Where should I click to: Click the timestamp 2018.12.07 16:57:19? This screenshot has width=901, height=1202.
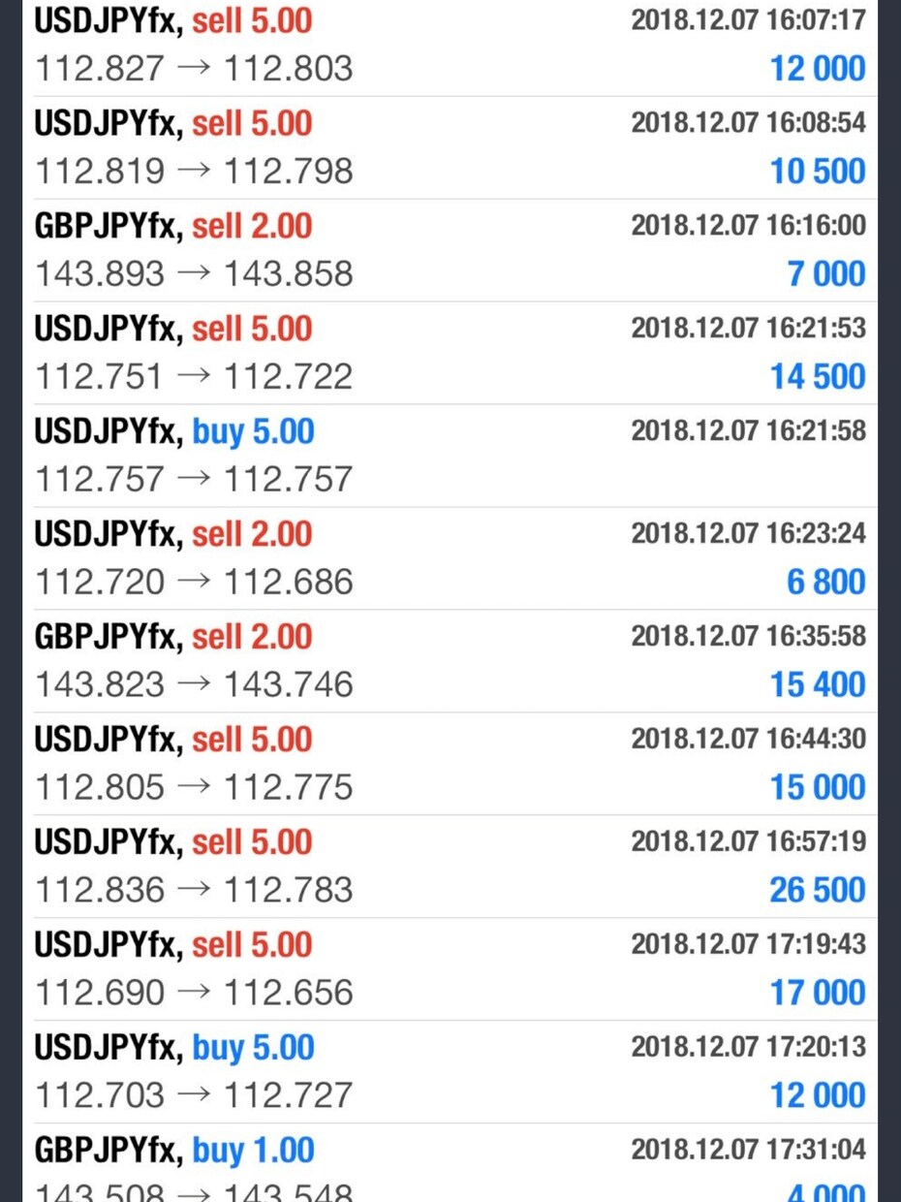tap(749, 841)
